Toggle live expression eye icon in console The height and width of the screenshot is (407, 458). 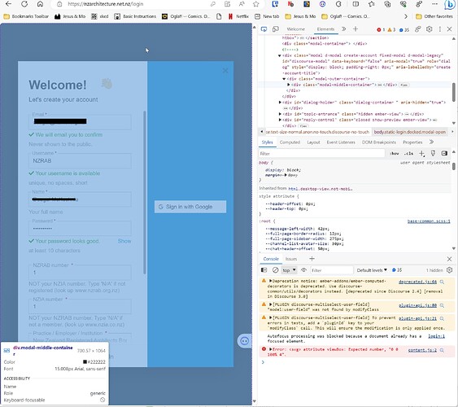(303, 270)
